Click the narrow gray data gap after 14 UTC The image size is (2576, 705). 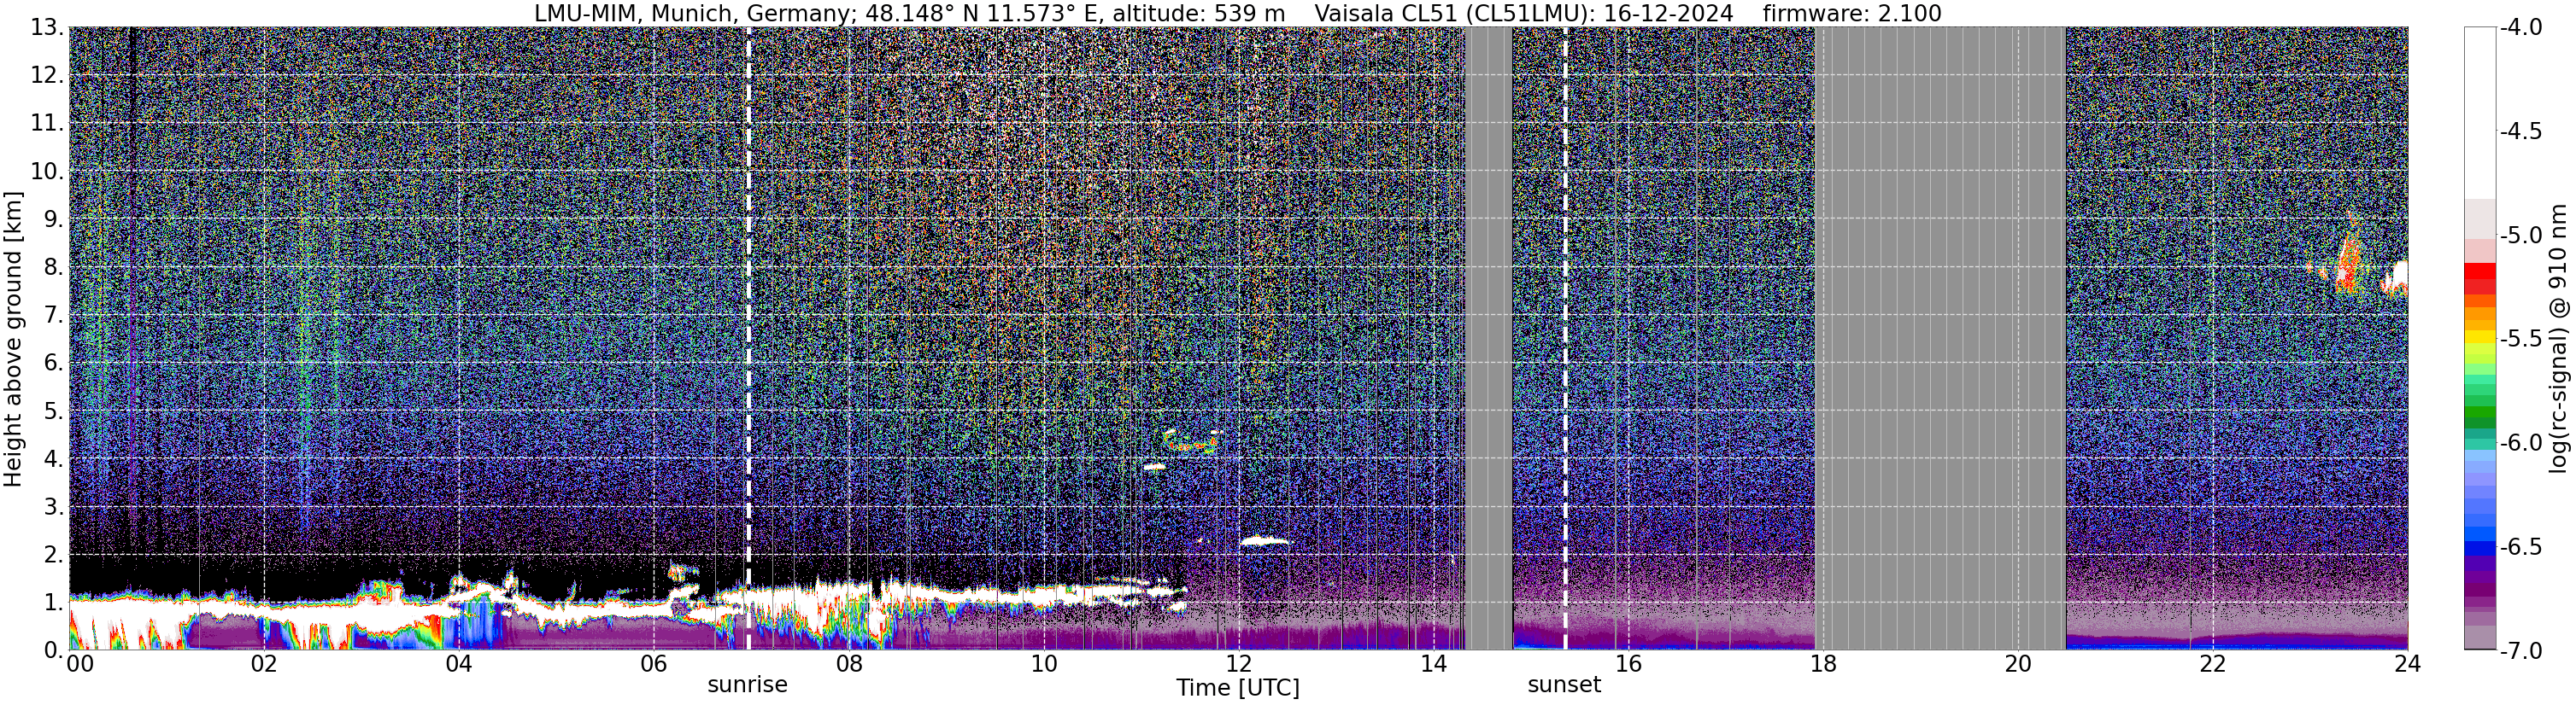point(1488,337)
